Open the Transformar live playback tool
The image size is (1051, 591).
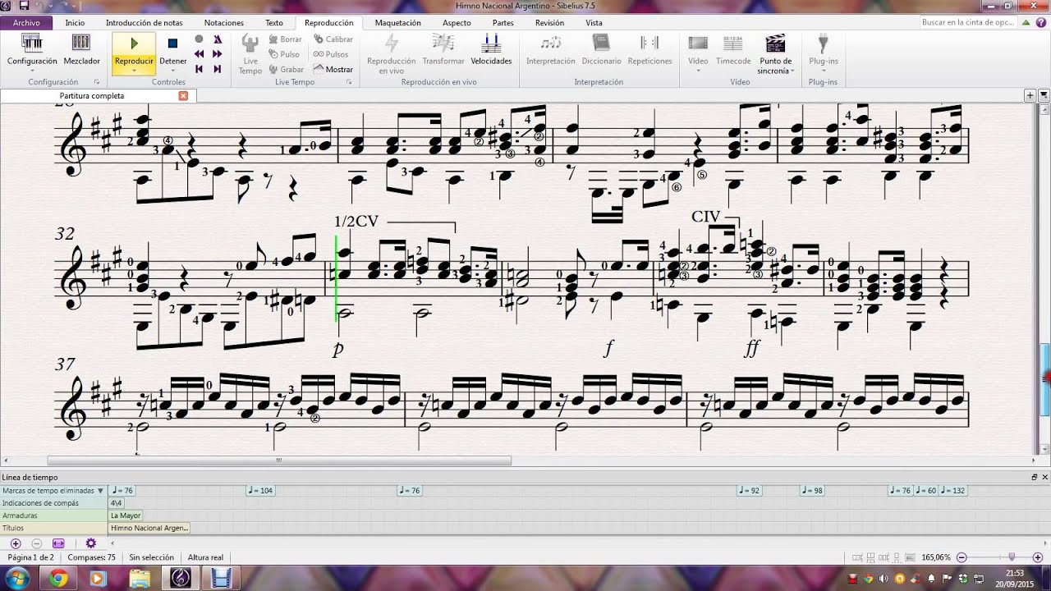click(x=443, y=49)
